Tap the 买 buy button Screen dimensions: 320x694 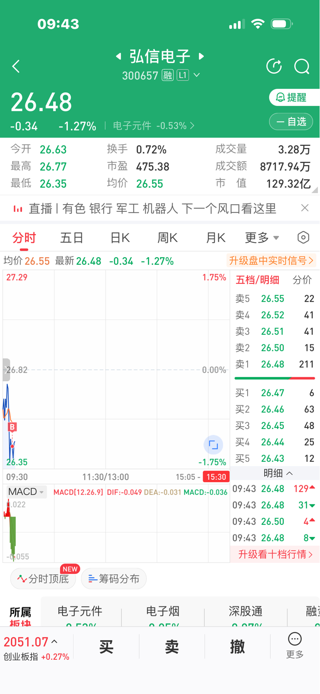[x=107, y=647]
